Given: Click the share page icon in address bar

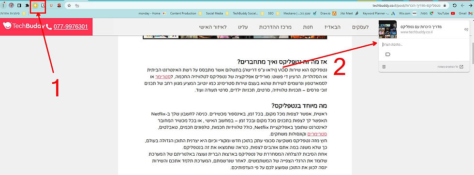Looking at the screenshot, I should 77,5.
